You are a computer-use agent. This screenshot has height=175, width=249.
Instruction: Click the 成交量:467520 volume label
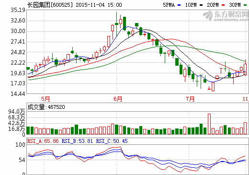tap(46, 107)
